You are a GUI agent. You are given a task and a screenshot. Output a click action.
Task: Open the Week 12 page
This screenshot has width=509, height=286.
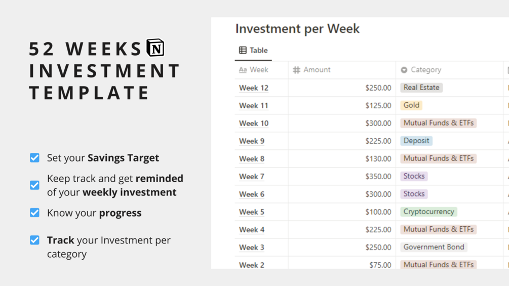pos(254,88)
